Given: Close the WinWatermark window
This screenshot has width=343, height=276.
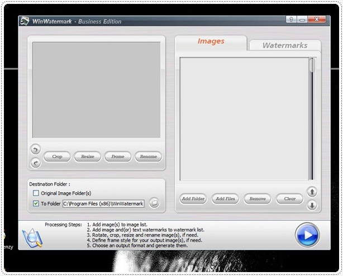Looking at the screenshot, I should pyautogui.click(x=317, y=20).
